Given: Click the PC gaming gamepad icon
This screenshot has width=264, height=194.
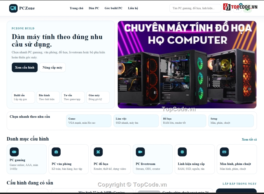Looking at the screenshot, I should (x=14, y=152).
